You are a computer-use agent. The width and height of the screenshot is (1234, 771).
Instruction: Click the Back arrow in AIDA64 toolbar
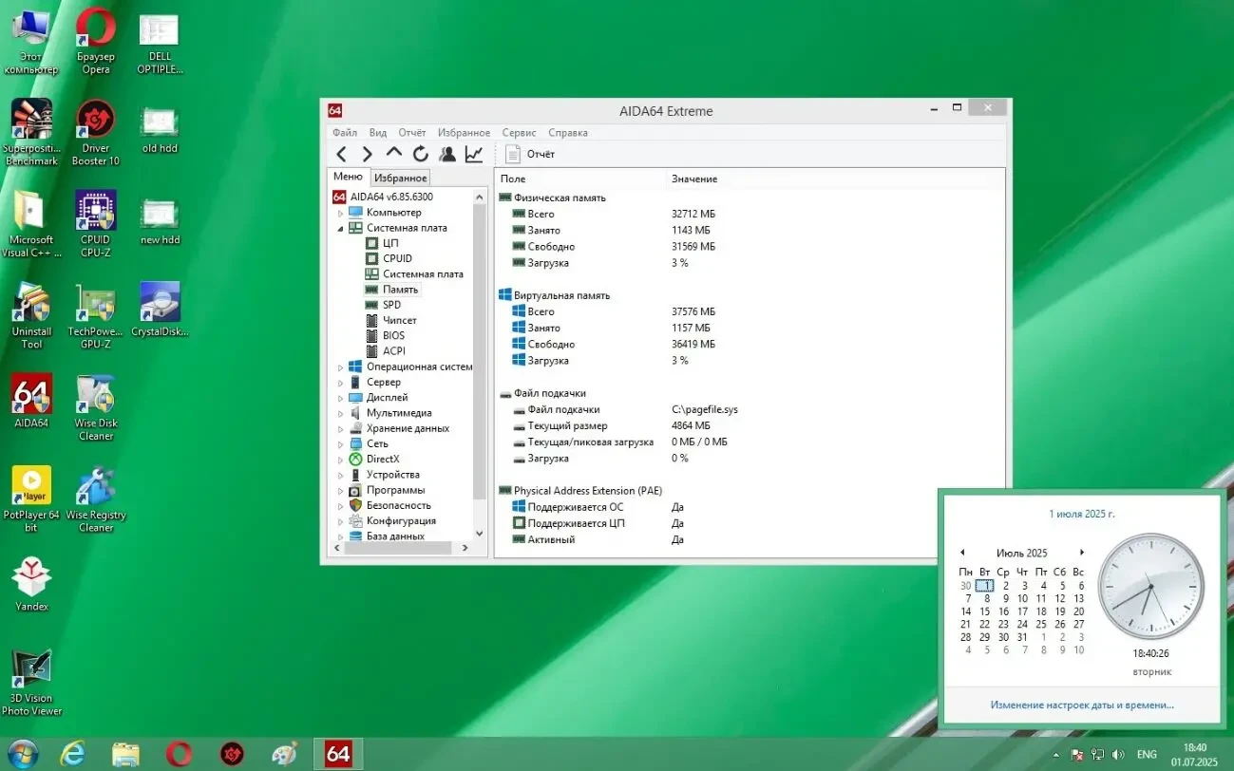[342, 154]
